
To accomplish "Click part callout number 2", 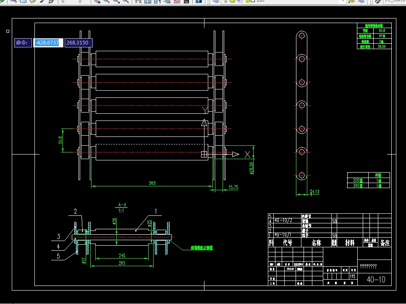I will click(x=75, y=212).
